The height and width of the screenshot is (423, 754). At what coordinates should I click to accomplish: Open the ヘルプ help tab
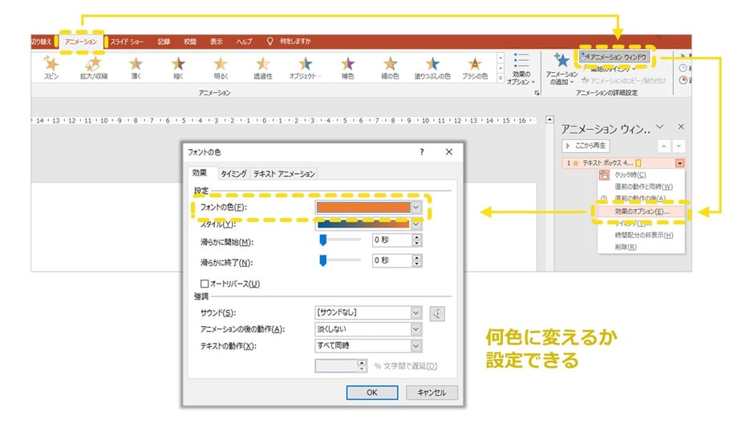(x=245, y=42)
